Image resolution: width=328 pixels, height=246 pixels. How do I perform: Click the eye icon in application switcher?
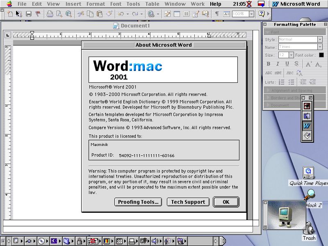(x=307, y=106)
